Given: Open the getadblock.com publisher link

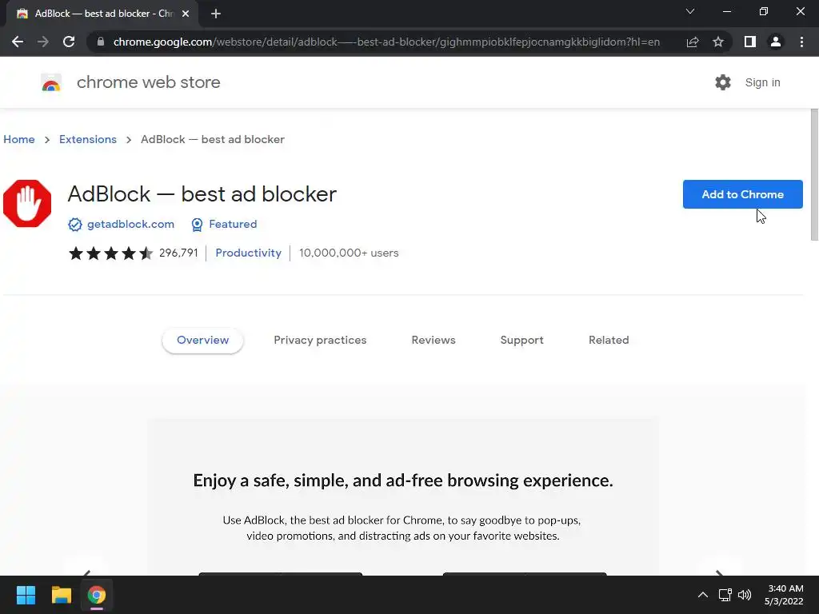Looking at the screenshot, I should tap(130, 224).
